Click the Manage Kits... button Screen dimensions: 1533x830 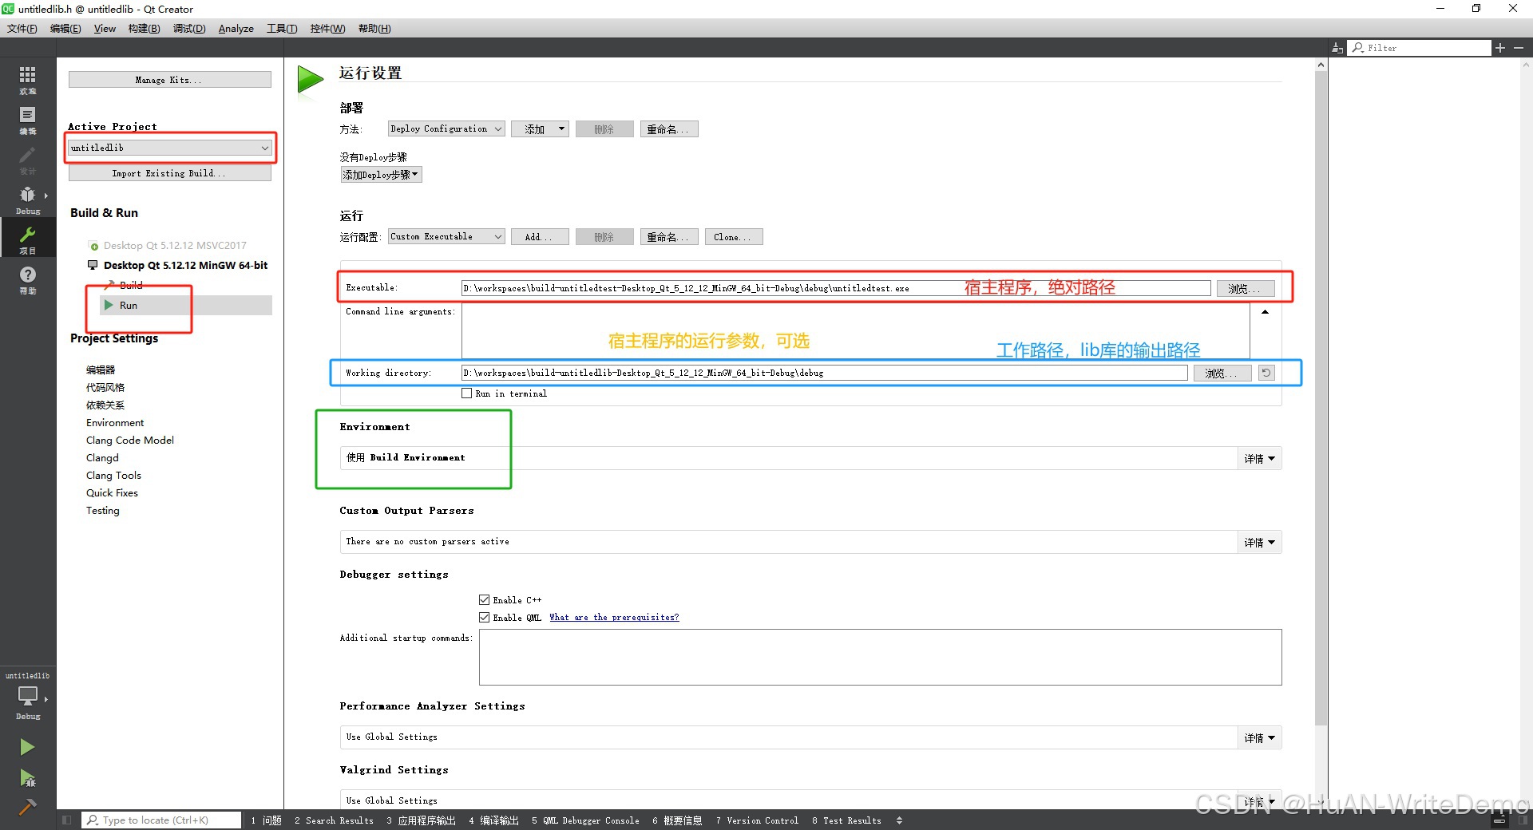(x=170, y=80)
